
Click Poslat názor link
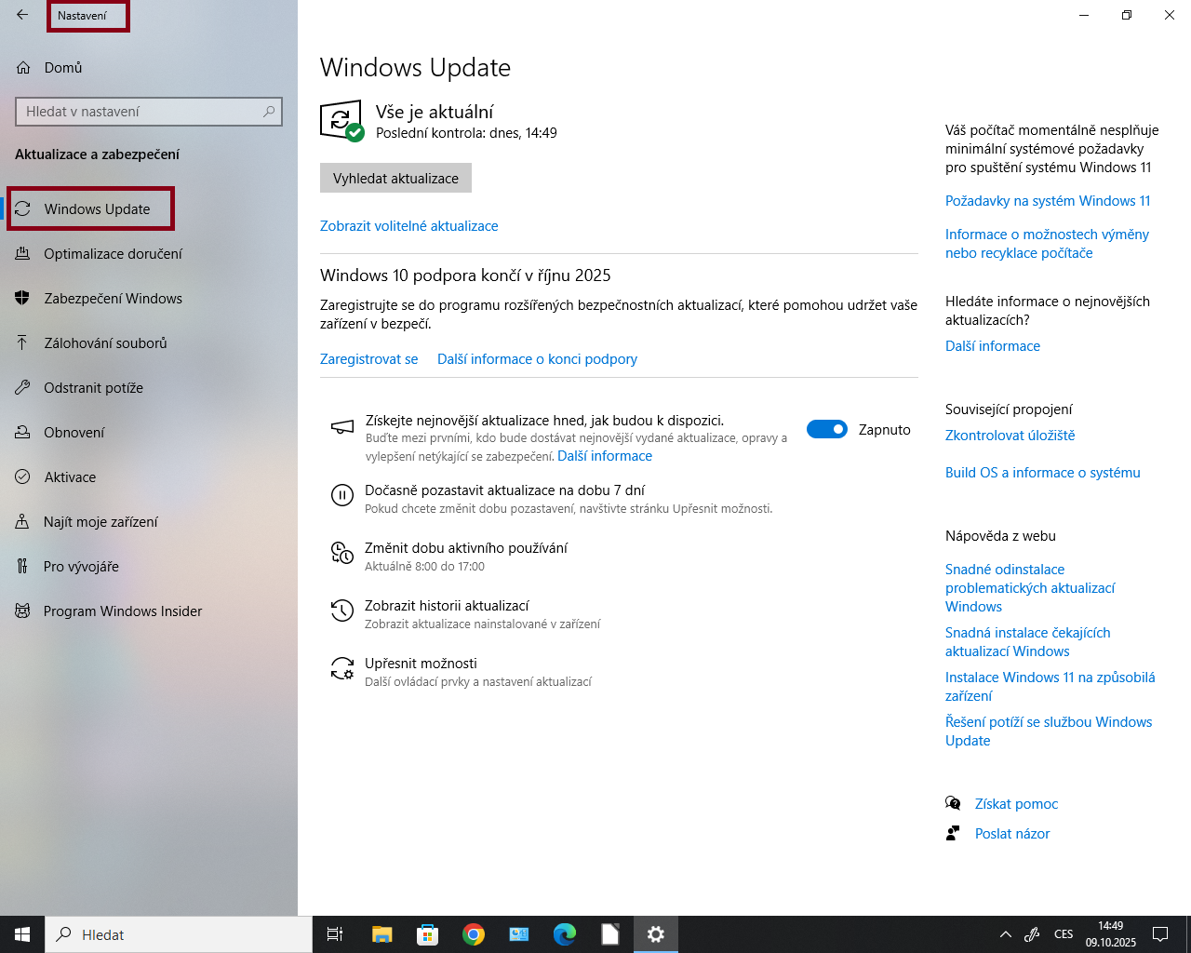(1012, 834)
